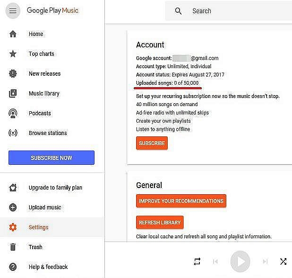Toggle repeat playback mode
Screen dimensions: 292x278
pyautogui.click(x=197, y=261)
